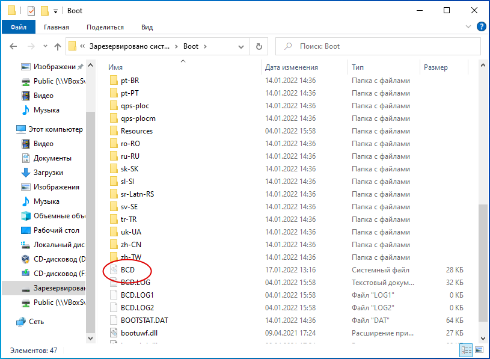Expand the address bar history dropdown
This screenshot has height=359, width=490.
click(x=241, y=46)
